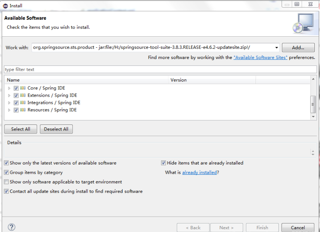Open the Work with dropdown list

click(276, 48)
